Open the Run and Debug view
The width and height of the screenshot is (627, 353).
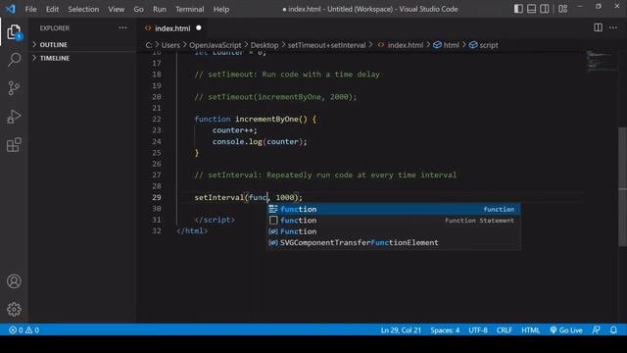pyautogui.click(x=14, y=117)
